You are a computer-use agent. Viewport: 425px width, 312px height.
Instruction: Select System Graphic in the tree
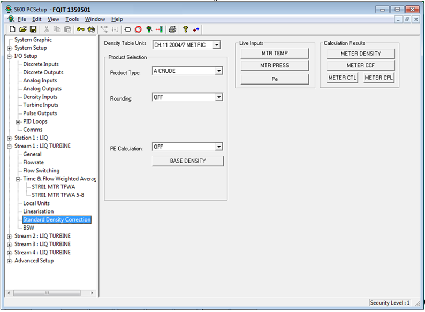(33, 40)
